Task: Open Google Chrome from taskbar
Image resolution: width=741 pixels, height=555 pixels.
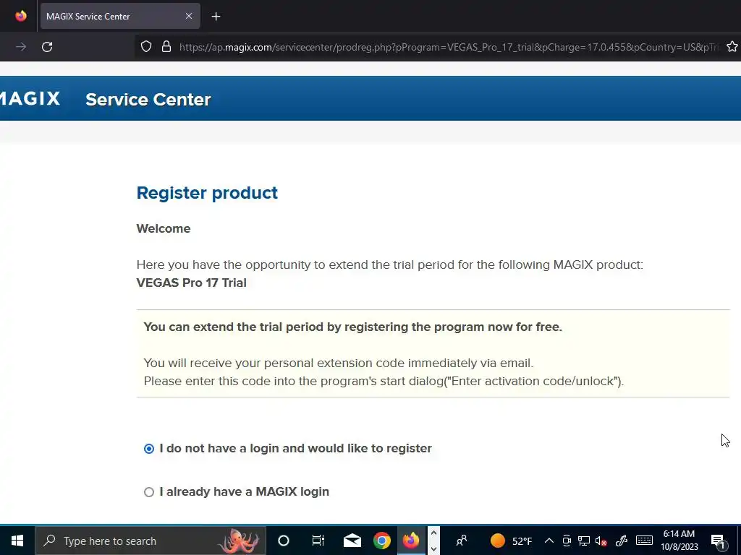Action: point(382,541)
